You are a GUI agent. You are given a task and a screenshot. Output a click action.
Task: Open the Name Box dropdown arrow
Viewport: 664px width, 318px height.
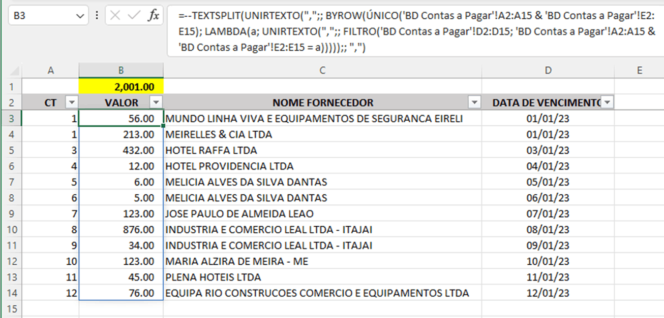[79, 16]
